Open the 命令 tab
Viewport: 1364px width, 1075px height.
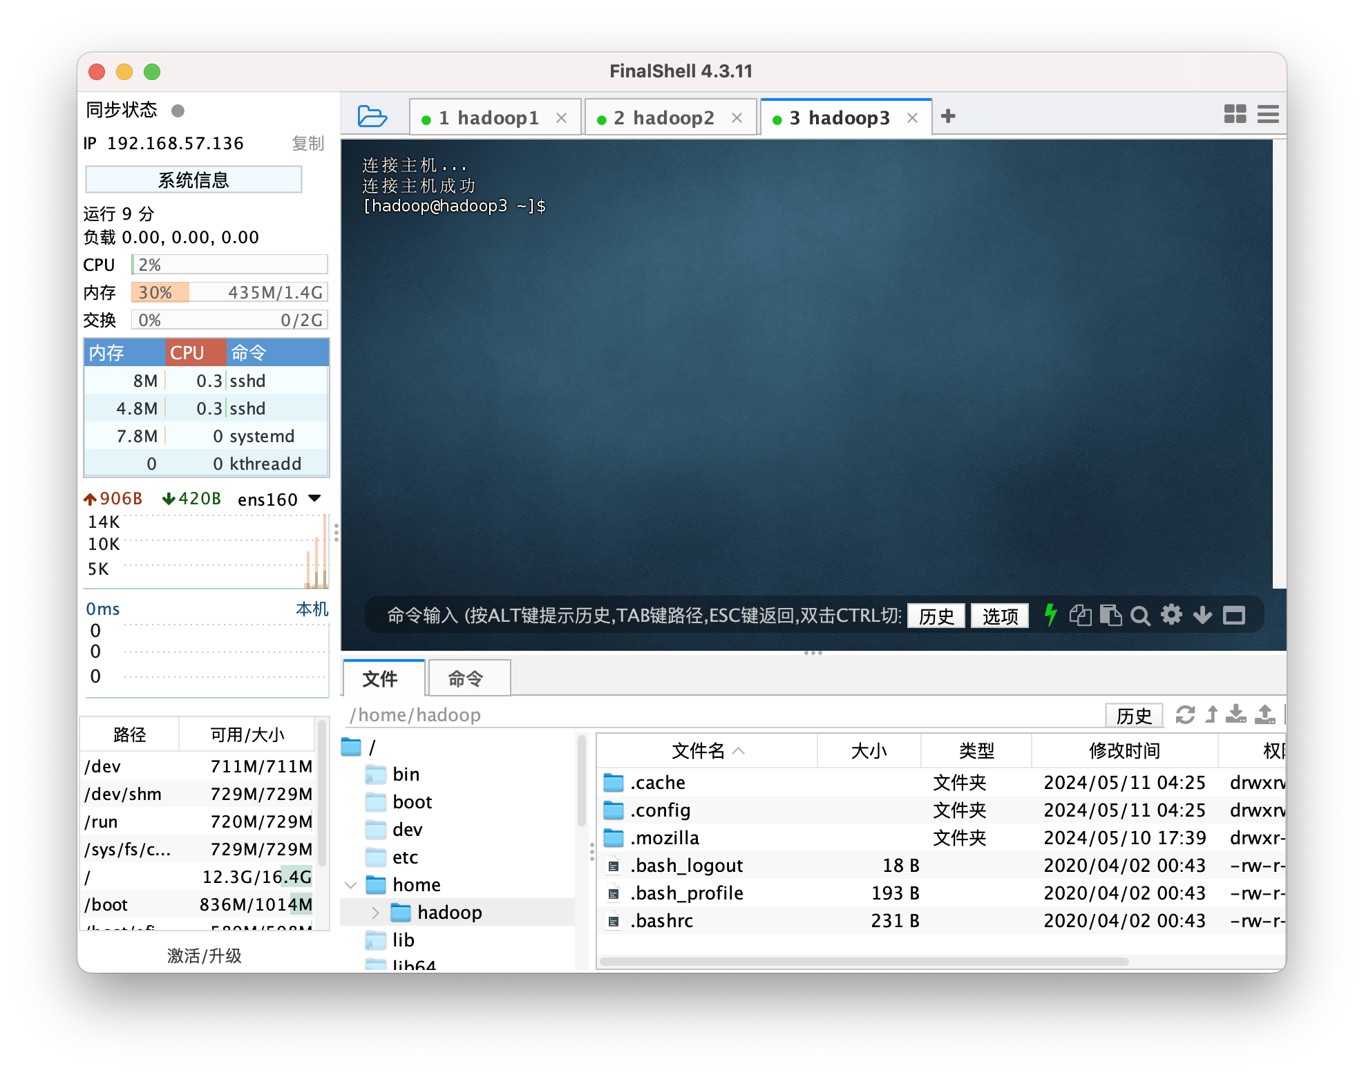pyautogui.click(x=469, y=678)
